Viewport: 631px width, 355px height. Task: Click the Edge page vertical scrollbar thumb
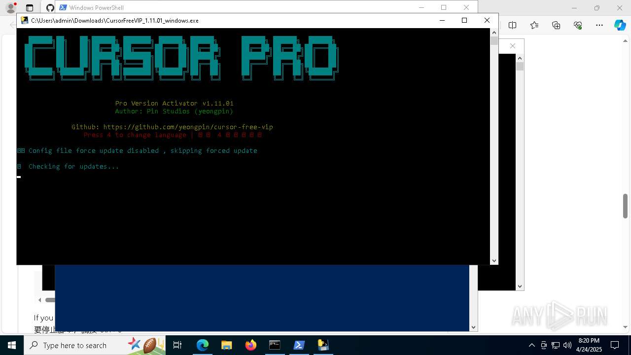[625, 206]
